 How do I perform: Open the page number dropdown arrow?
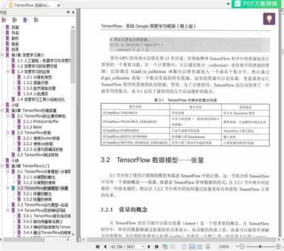143,247
